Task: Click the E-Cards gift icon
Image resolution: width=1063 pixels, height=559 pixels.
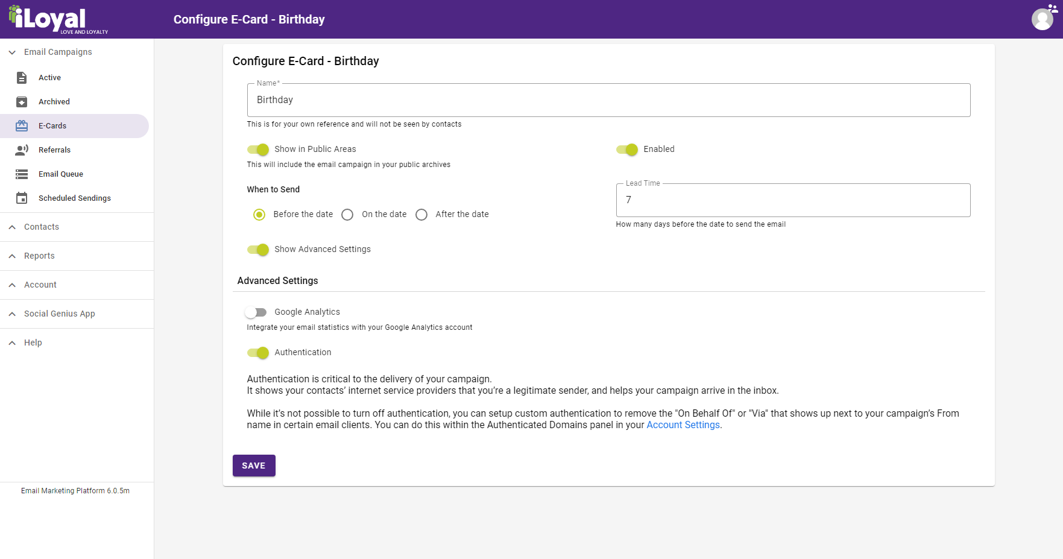Action: pos(22,126)
